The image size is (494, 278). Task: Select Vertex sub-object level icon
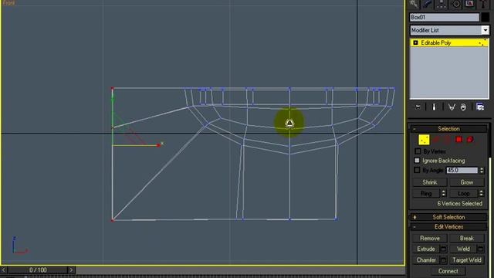point(424,140)
